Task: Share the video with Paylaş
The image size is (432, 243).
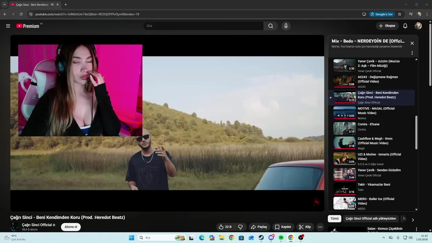Action: coord(259,227)
